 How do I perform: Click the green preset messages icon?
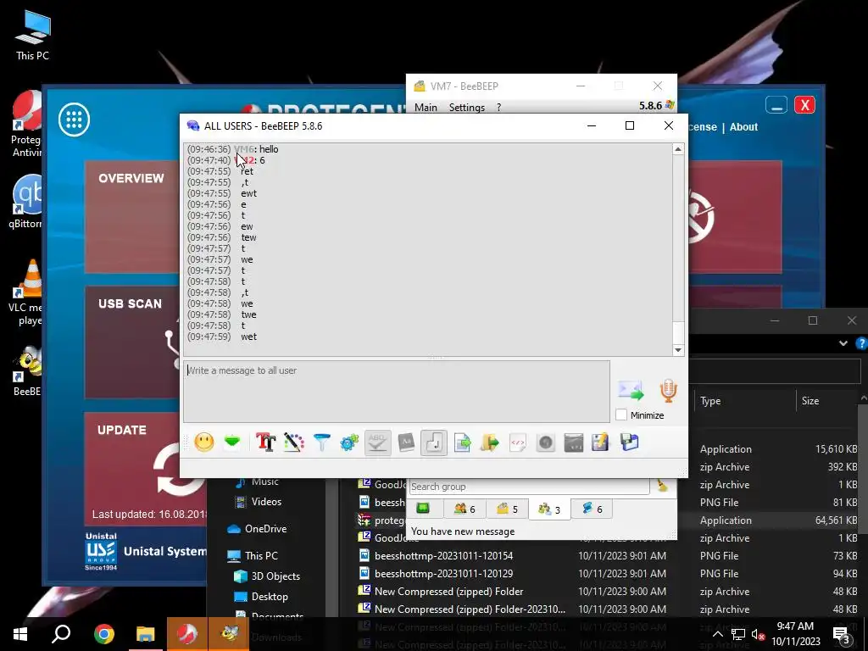click(232, 442)
